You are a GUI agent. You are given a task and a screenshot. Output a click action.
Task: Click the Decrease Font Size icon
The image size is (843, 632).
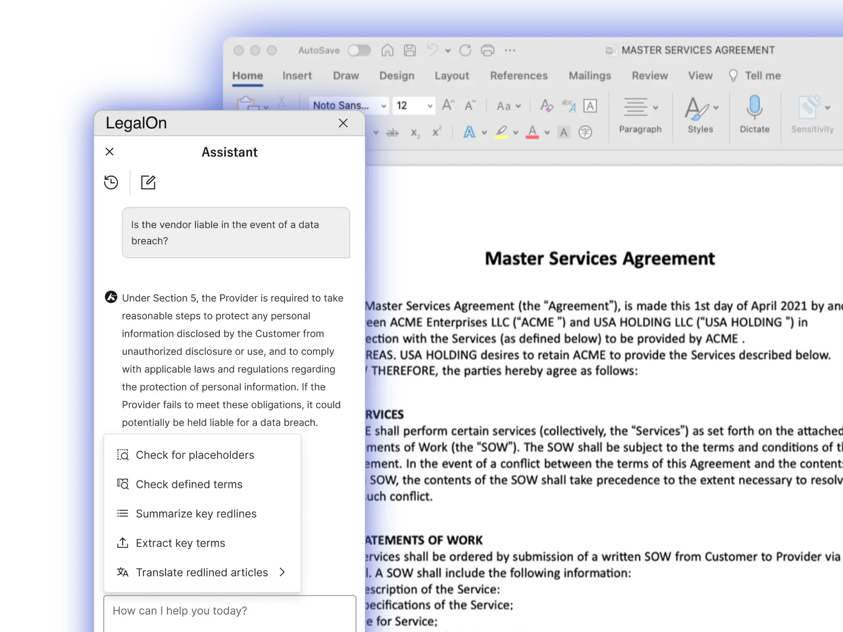(x=470, y=105)
